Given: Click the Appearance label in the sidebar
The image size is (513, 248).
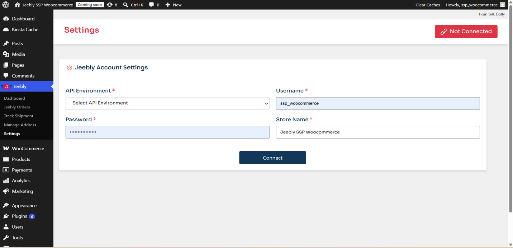Looking at the screenshot, I should pyautogui.click(x=24, y=206).
